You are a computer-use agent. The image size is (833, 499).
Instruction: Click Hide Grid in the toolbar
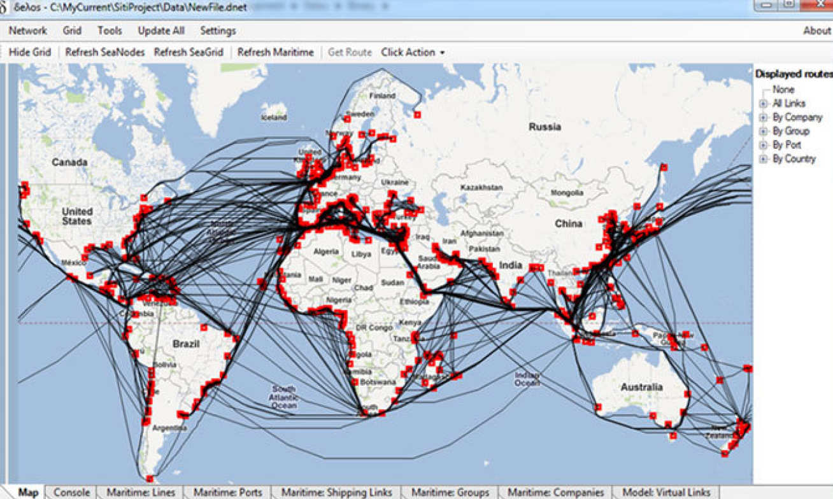coord(30,52)
